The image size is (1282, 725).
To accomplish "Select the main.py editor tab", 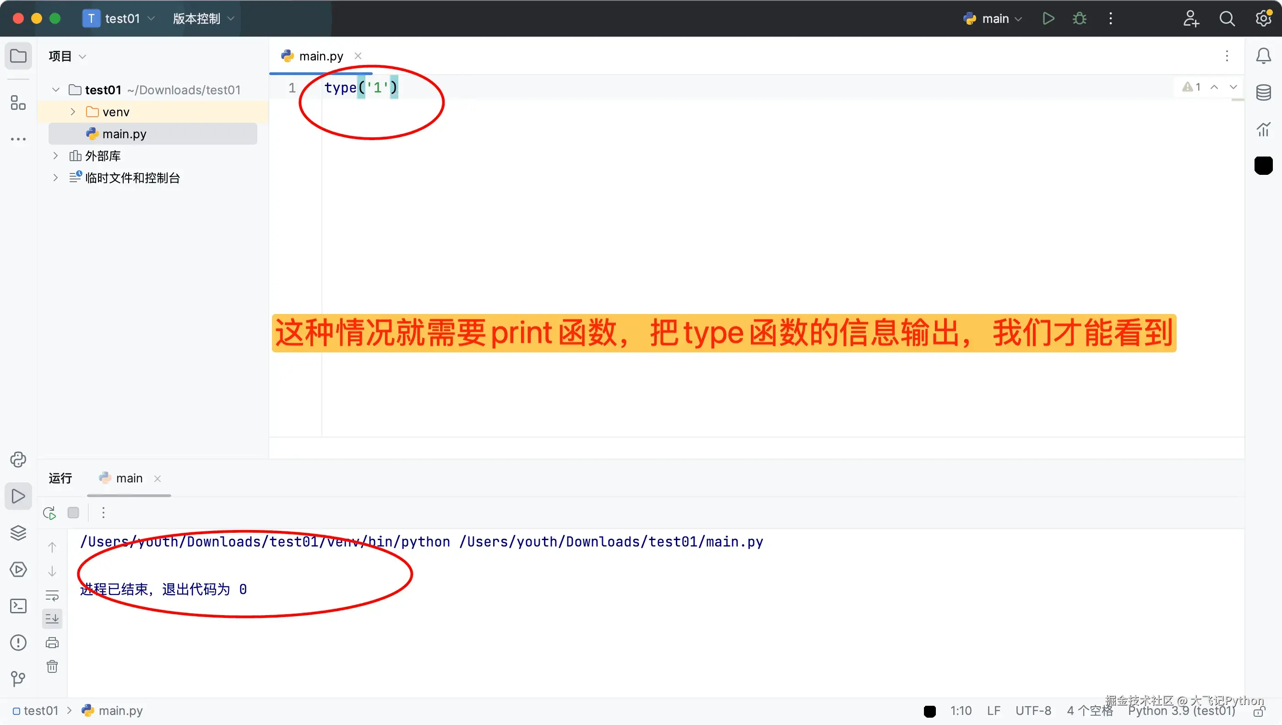I will [321, 56].
